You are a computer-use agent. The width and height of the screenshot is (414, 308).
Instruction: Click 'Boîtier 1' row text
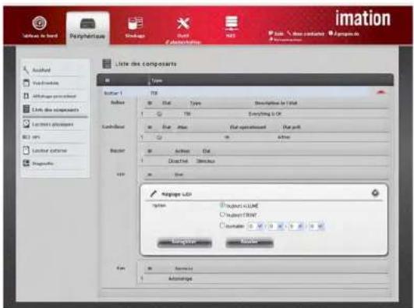113,93
